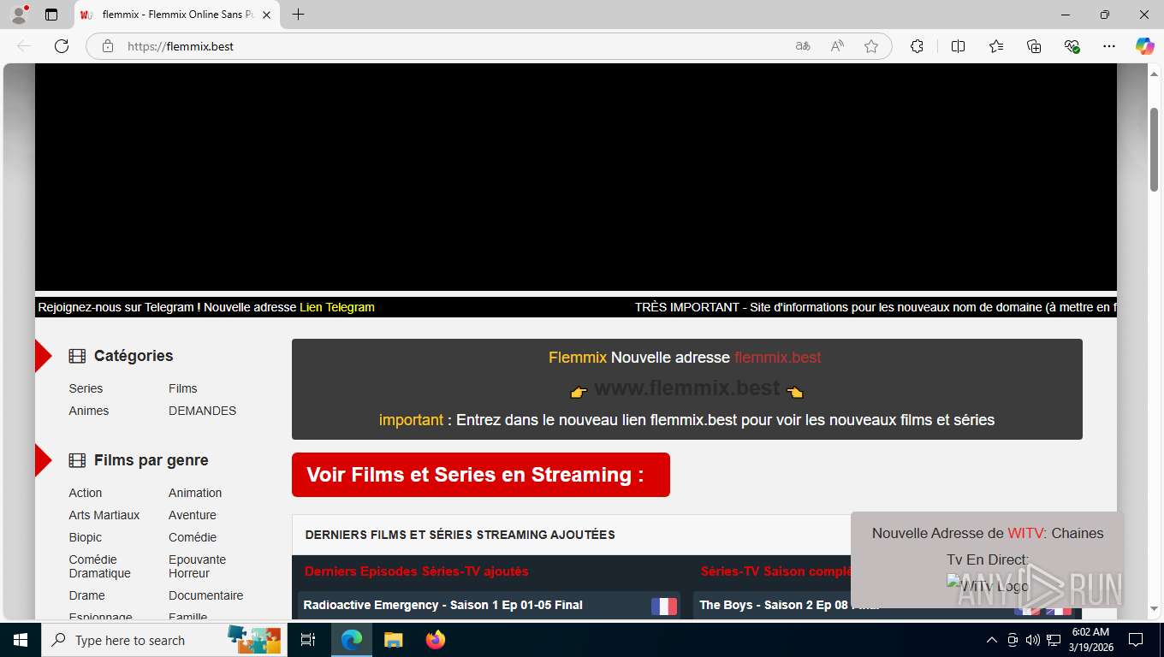
Task: Open the Copilot icon
Action: [x=1144, y=46]
